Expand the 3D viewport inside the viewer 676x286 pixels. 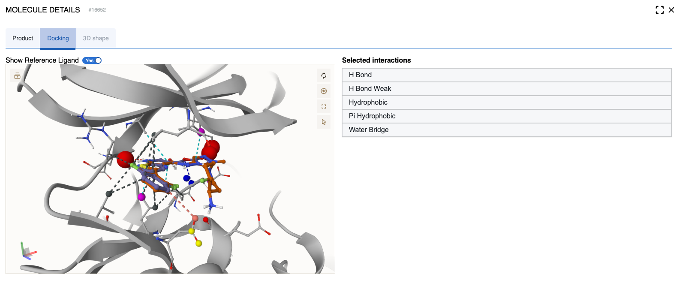pyautogui.click(x=324, y=107)
